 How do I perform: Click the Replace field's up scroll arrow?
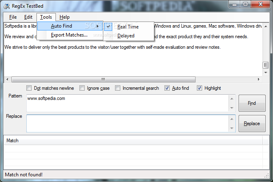(x=232, y=119)
